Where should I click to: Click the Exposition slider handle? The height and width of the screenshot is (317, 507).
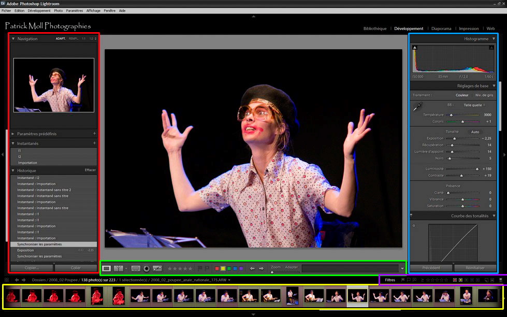tap(455, 139)
